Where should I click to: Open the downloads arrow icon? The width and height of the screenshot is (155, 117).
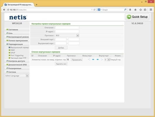[x=130, y=10]
